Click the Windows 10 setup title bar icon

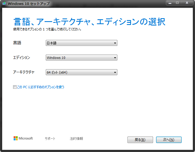[x=4, y=3]
